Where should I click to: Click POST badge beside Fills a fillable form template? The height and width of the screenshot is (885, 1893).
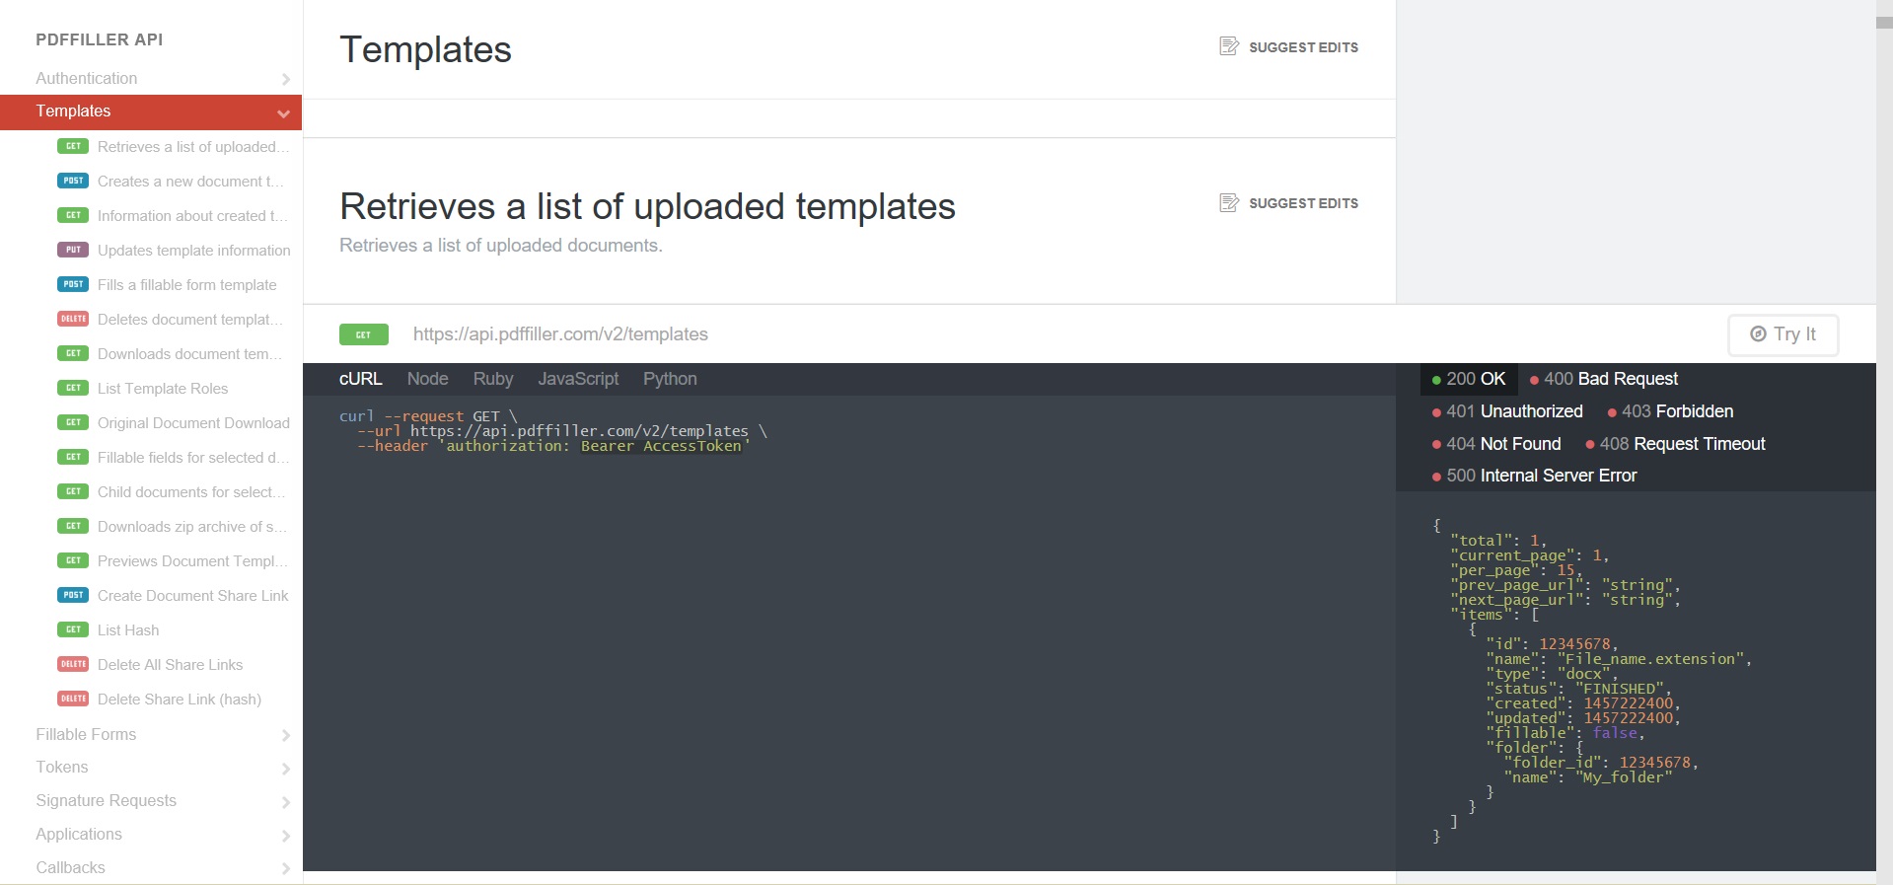coord(73,284)
